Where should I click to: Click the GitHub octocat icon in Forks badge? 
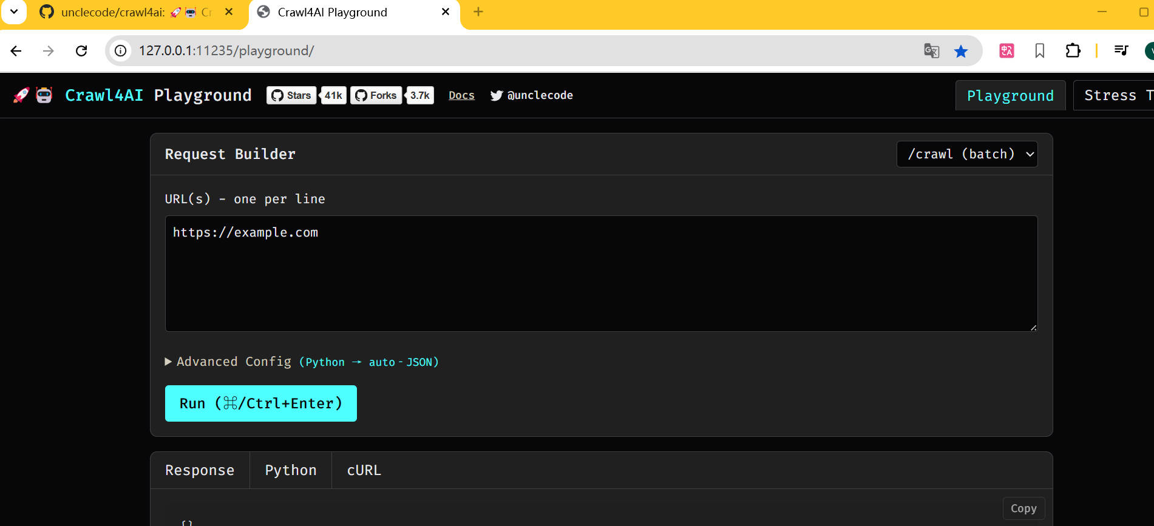point(361,95)
